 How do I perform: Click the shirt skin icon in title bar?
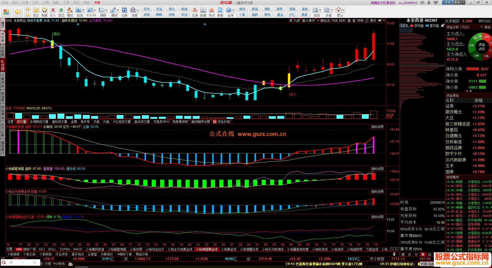(x=436, y=3)
